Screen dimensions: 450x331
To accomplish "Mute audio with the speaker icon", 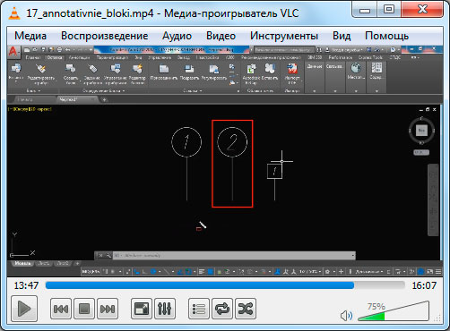I will 346,316.
